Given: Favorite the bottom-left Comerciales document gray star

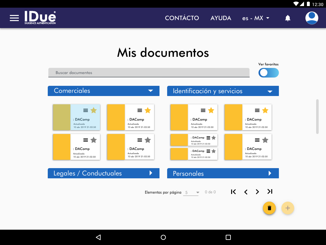Looking at the screenshot, I should coord(93,140).
